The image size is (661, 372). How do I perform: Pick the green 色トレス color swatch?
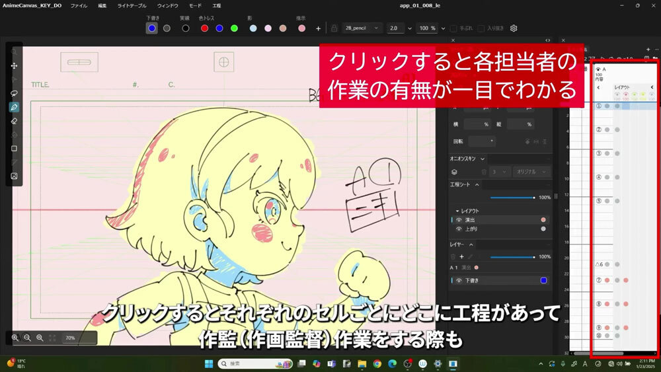pyautogui.click(x=235, y=28)
